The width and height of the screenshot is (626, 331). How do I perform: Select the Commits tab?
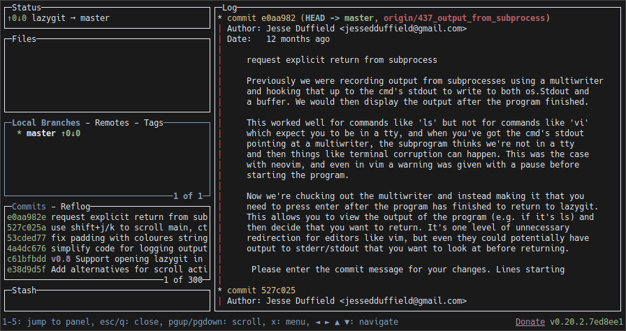(x=29, y=207)
